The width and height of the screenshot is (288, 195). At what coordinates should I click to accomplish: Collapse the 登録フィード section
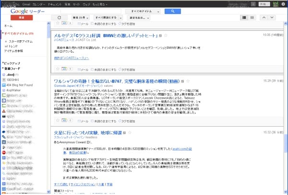[3, 68]
